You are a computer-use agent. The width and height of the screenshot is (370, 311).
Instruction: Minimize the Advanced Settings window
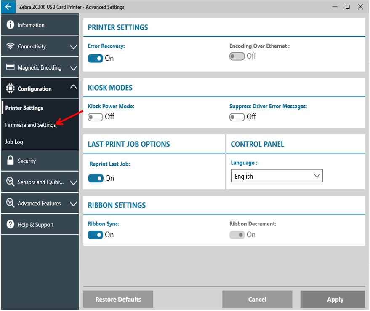pyautogui.click(x=335, y=7)
